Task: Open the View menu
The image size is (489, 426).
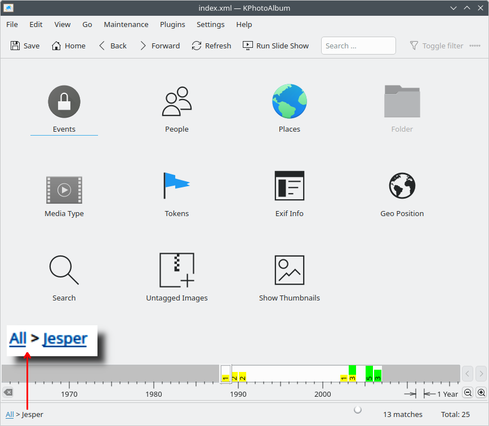Action: [x=63, y=25]
